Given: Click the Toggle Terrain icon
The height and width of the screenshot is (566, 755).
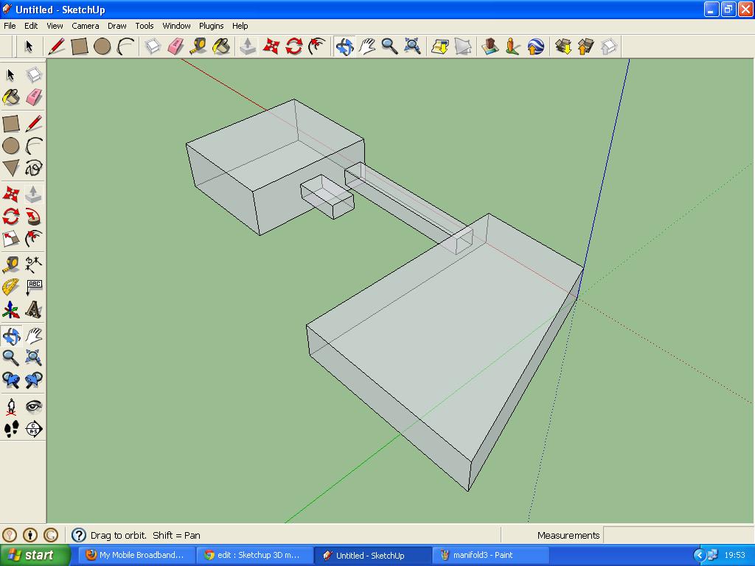Looking at the screenshot, I should click(x=463, y=46).
